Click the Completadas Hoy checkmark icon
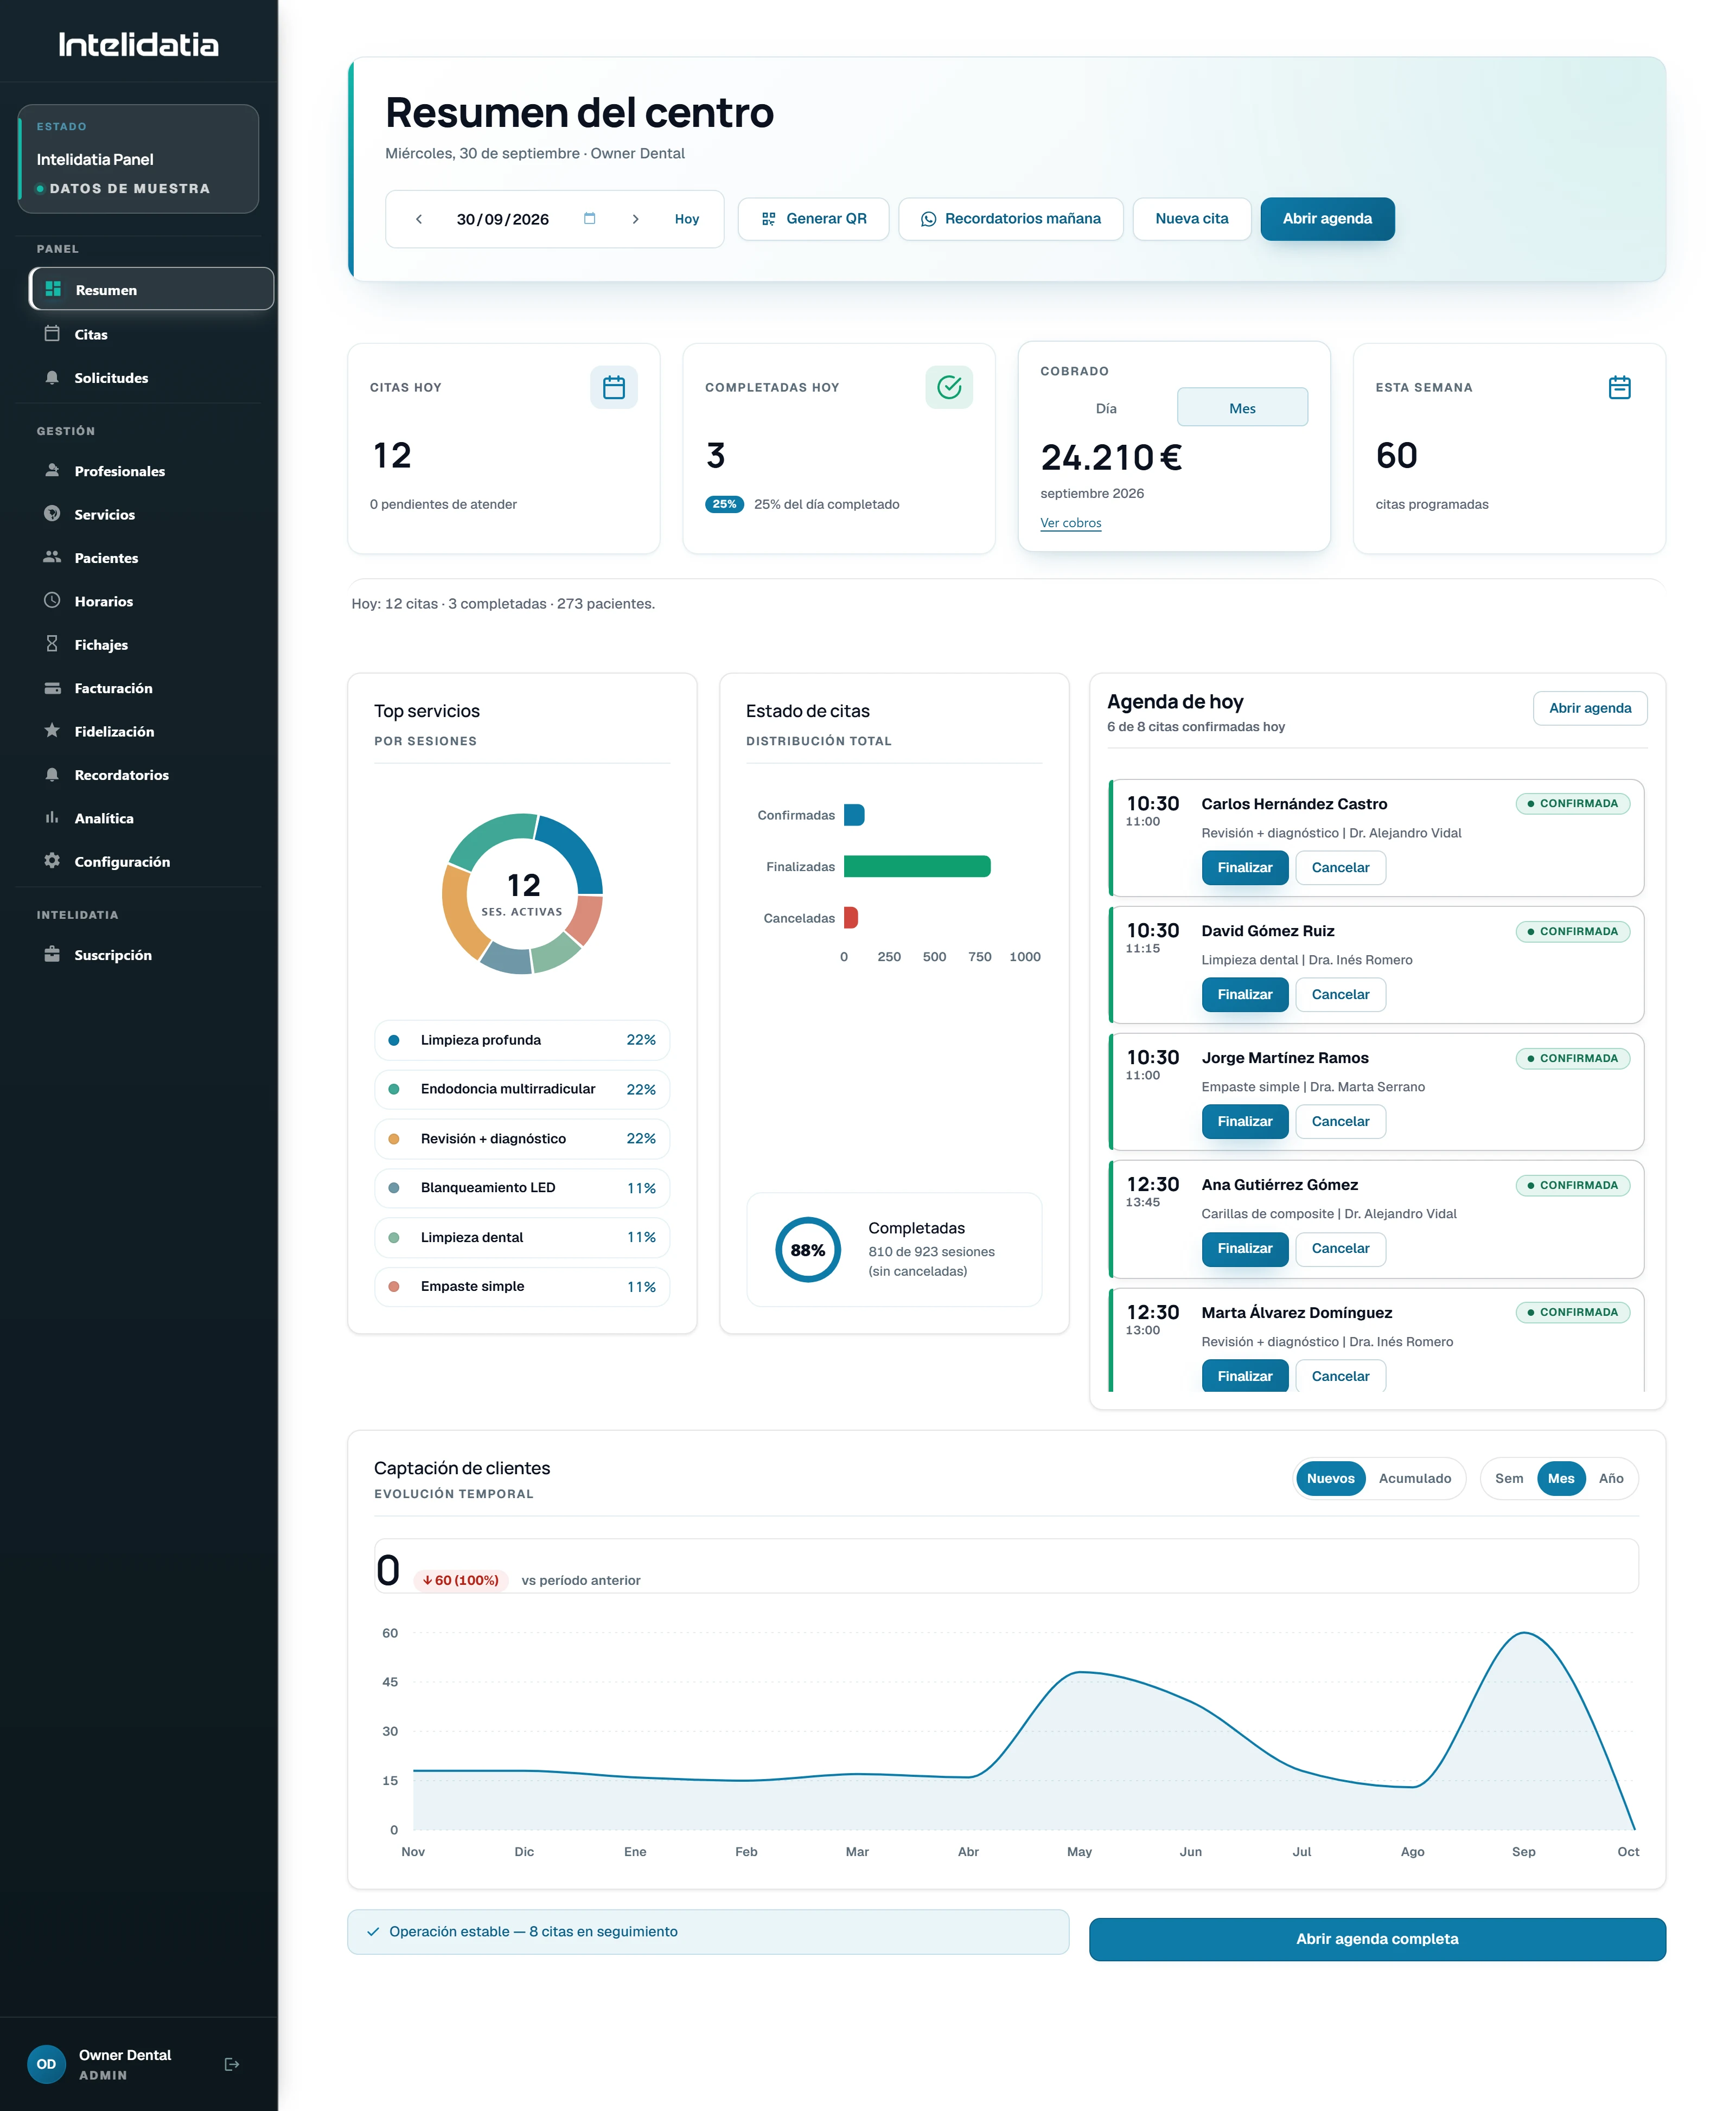Screen dimensions: 1736x2111 click(949, 388)
